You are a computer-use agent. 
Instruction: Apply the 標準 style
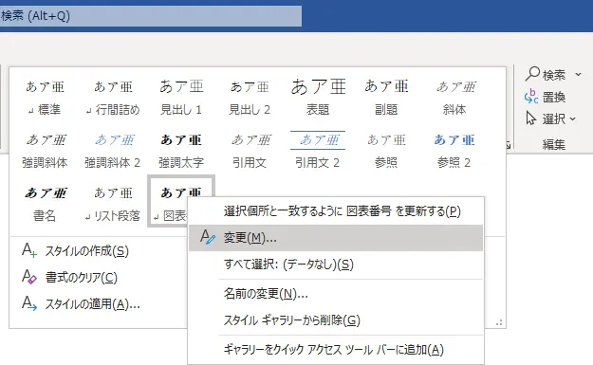(x=45, y=97)
